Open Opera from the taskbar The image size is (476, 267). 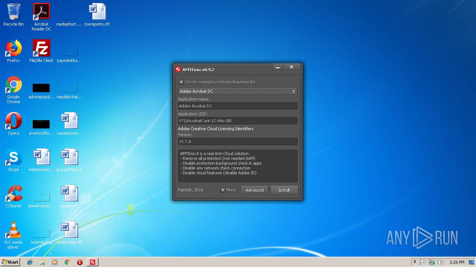tap(80, 262)
